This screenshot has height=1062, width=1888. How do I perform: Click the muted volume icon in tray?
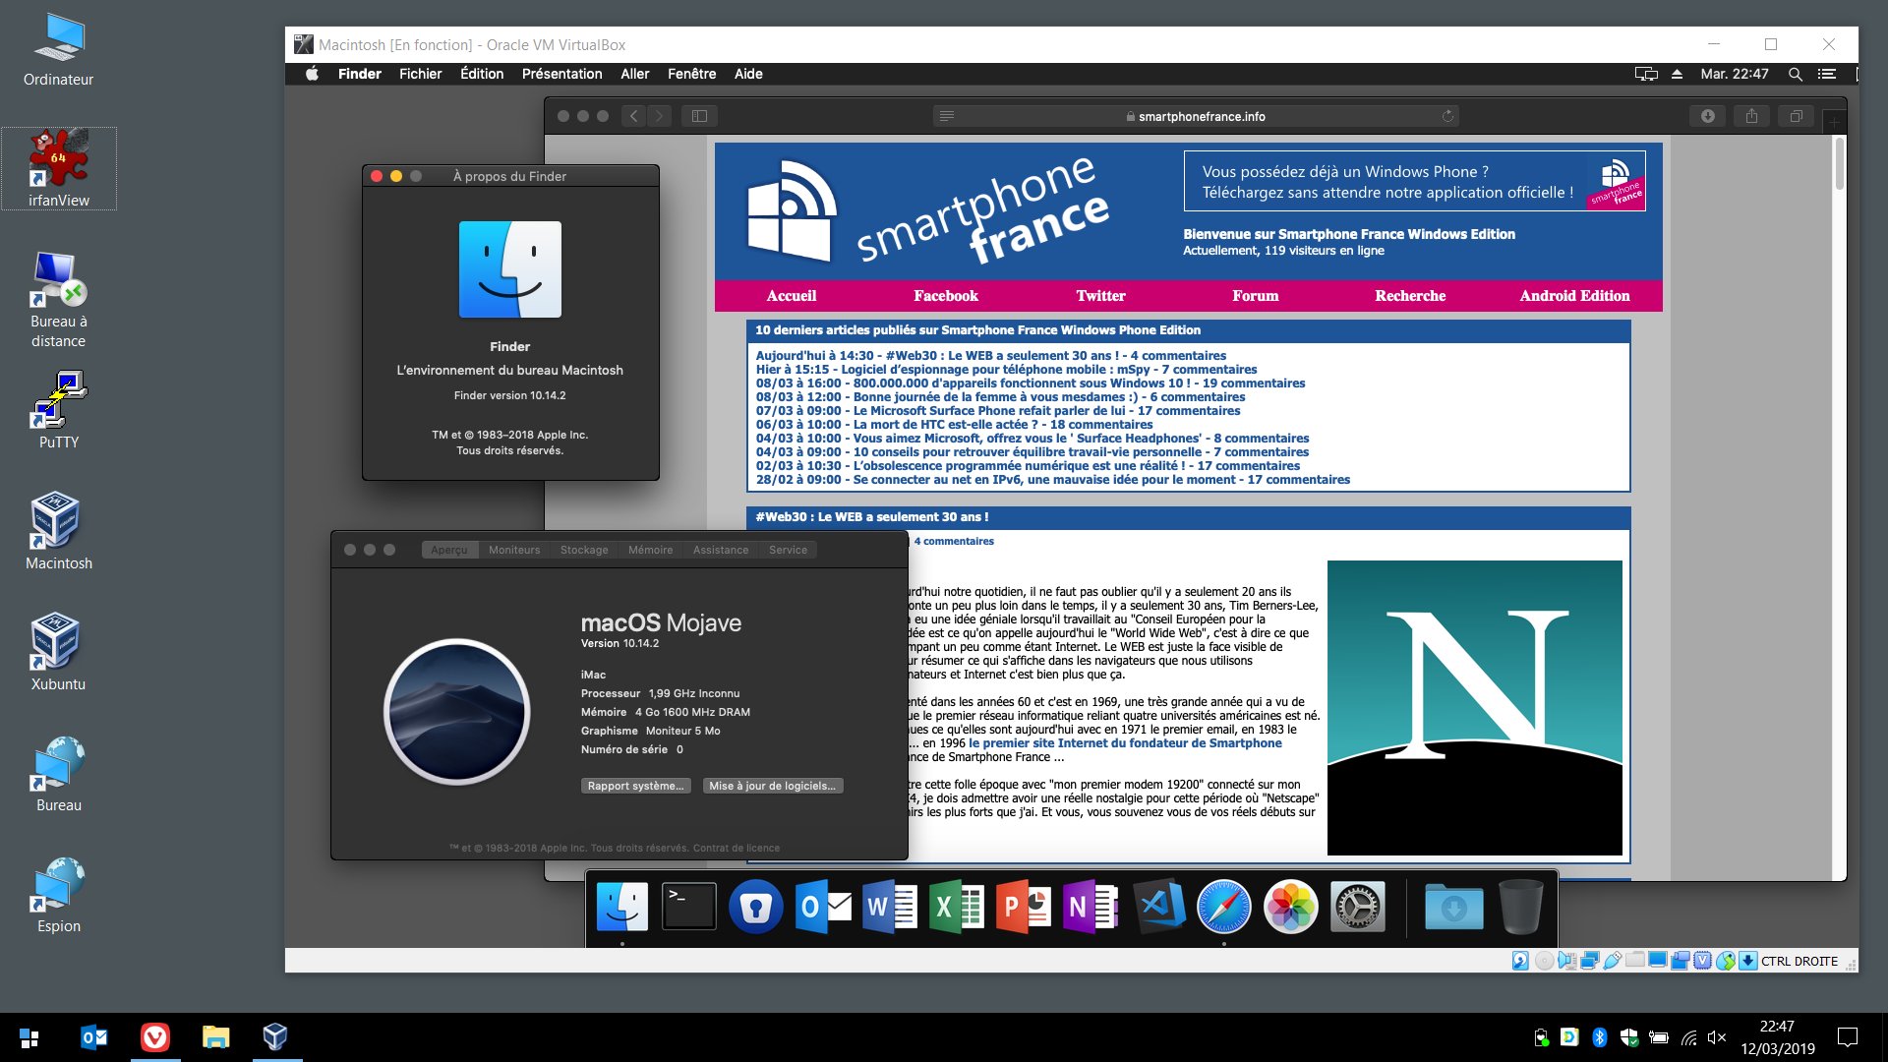point(1716,1036)
